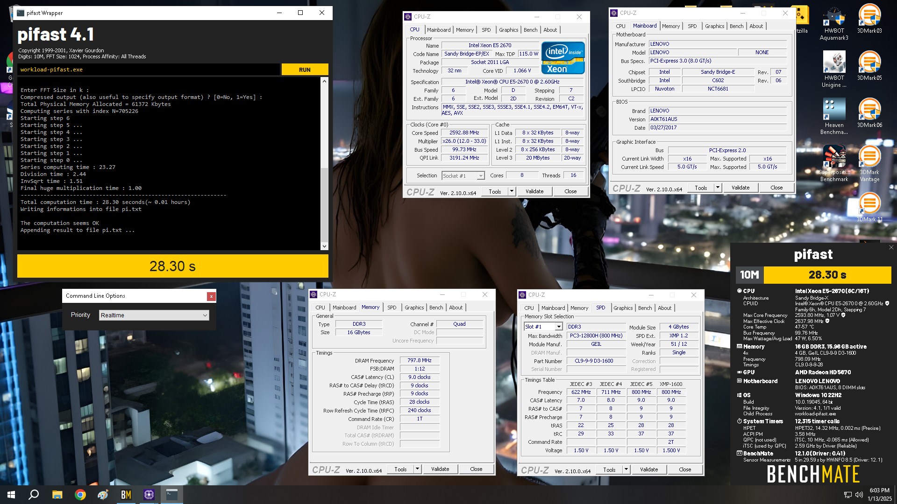Select Mainboard tab in CPU window
897x504 pixels.
pos(439,30)
